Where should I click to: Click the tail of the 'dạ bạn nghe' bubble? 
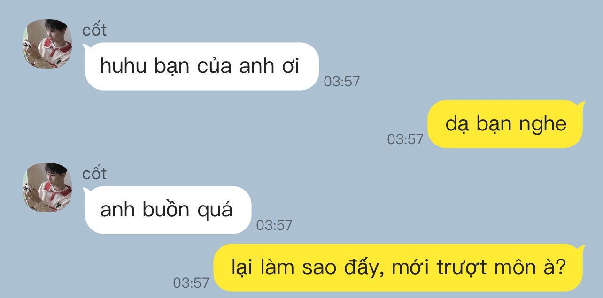581,104
